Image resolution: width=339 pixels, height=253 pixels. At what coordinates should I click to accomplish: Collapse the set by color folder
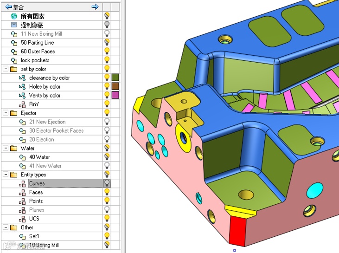(6, 69)
